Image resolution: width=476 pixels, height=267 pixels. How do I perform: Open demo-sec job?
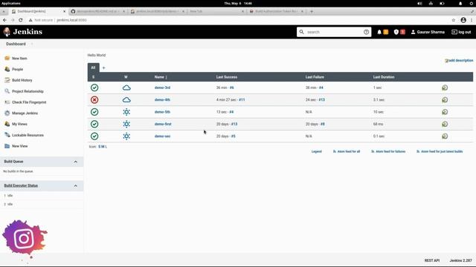click(162, 136)
